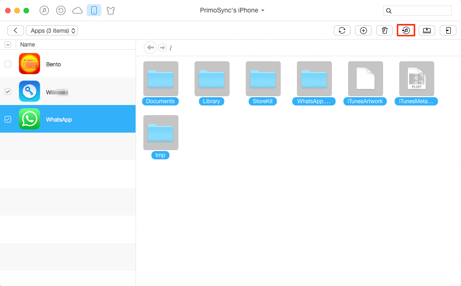The image size is (461, 286).
Task: Navigate forward in folder path
Action: [162, 47]
